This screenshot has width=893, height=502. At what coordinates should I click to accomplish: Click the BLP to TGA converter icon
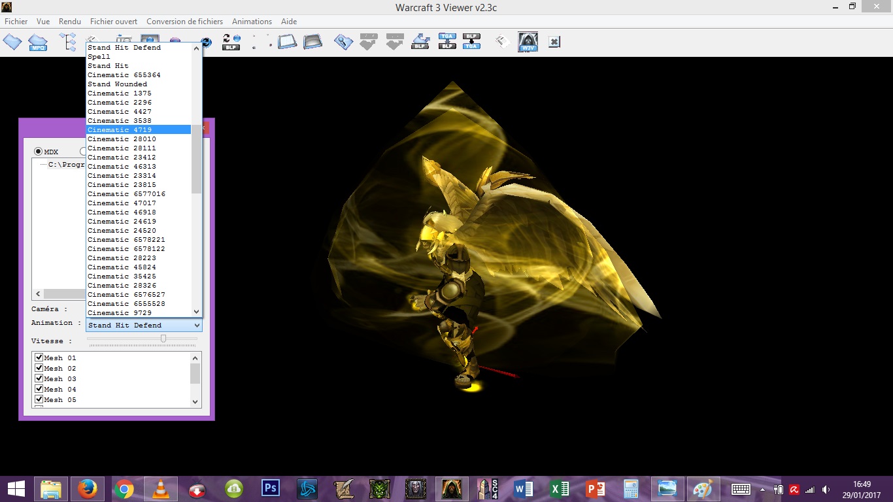coord(471,42)
